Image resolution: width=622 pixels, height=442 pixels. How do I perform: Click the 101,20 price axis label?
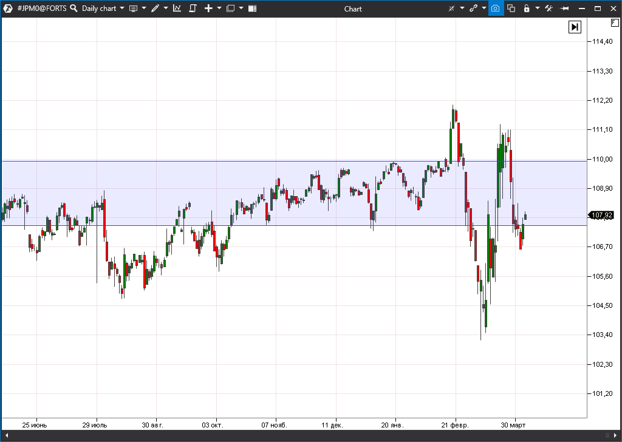pos(602,393)
